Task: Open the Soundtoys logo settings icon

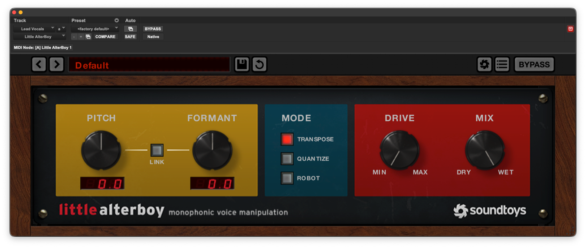Action: tap(485, 64)
